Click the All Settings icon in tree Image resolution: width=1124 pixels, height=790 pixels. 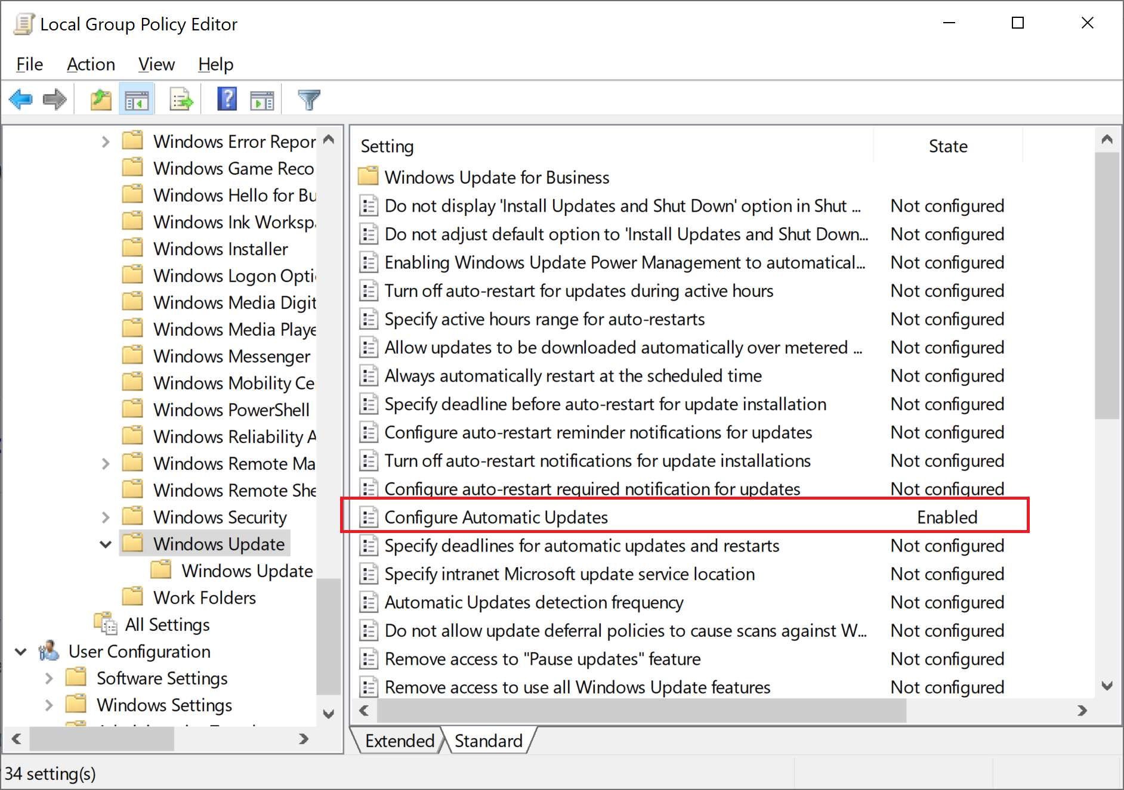[x=106, y=624]
